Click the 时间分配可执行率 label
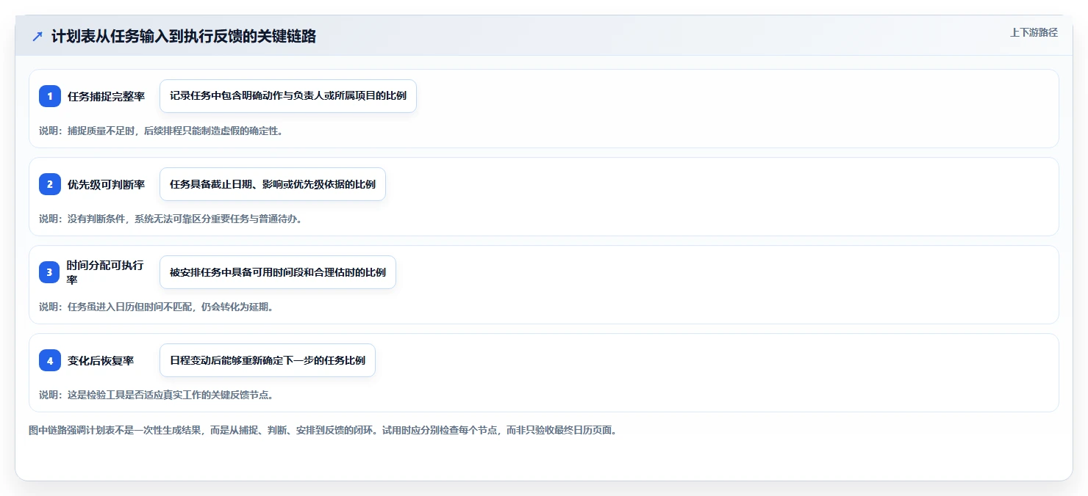Screen dimensions: 1088x496 pyautogui.click(x=105, y=272)
